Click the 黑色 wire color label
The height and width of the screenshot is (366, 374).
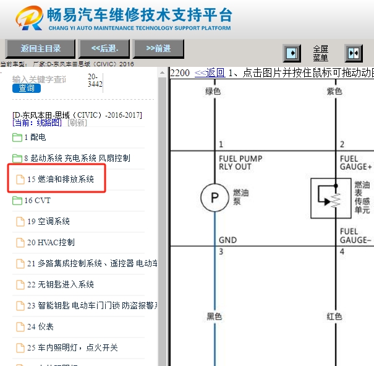214,316
